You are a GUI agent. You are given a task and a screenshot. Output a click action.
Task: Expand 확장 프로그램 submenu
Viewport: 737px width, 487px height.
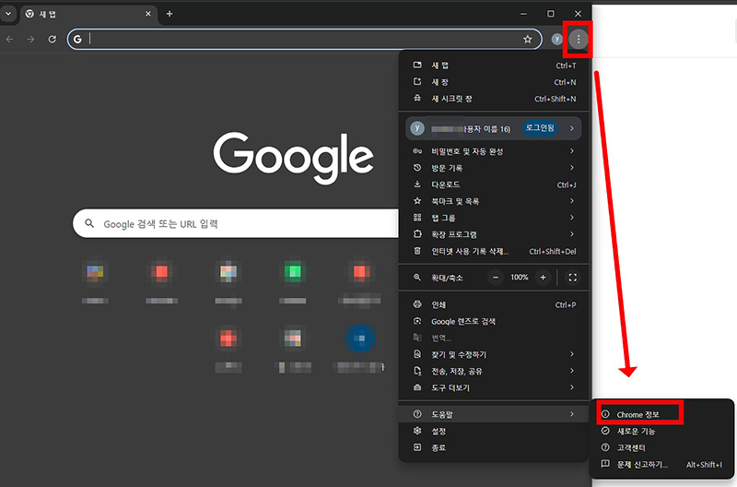[494, 234]
